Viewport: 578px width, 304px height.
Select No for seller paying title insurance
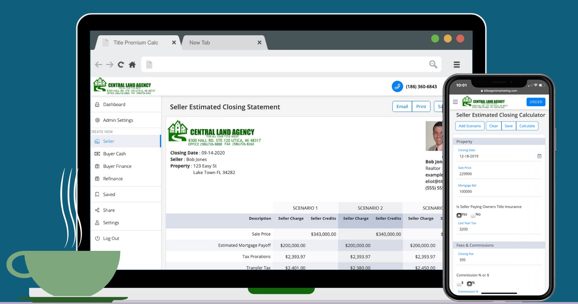[x=473, y=215]
